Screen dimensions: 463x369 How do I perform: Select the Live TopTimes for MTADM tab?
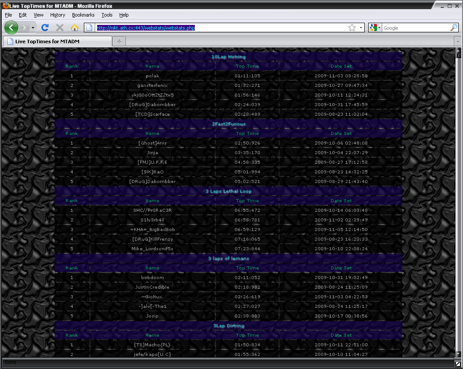[57, 41]
